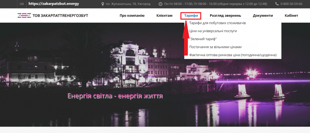This screenshot has height=133, width=310.
Task: Open the Про компанію menu
Action: (132, 15)
